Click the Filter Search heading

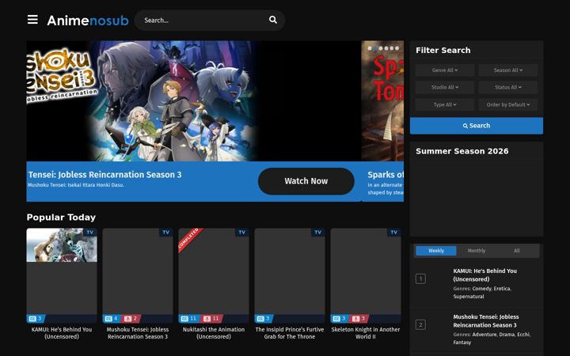(443, 50)
